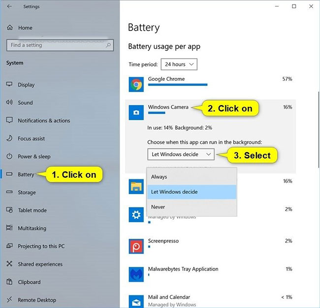Collapse the Windows Camera entry
The height and width of the screenshot is (308, 320).
[x=210, y=112]
